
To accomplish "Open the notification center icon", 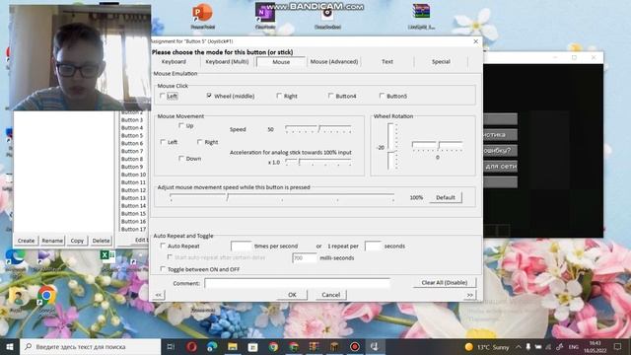I will click(x=618, y=346).
